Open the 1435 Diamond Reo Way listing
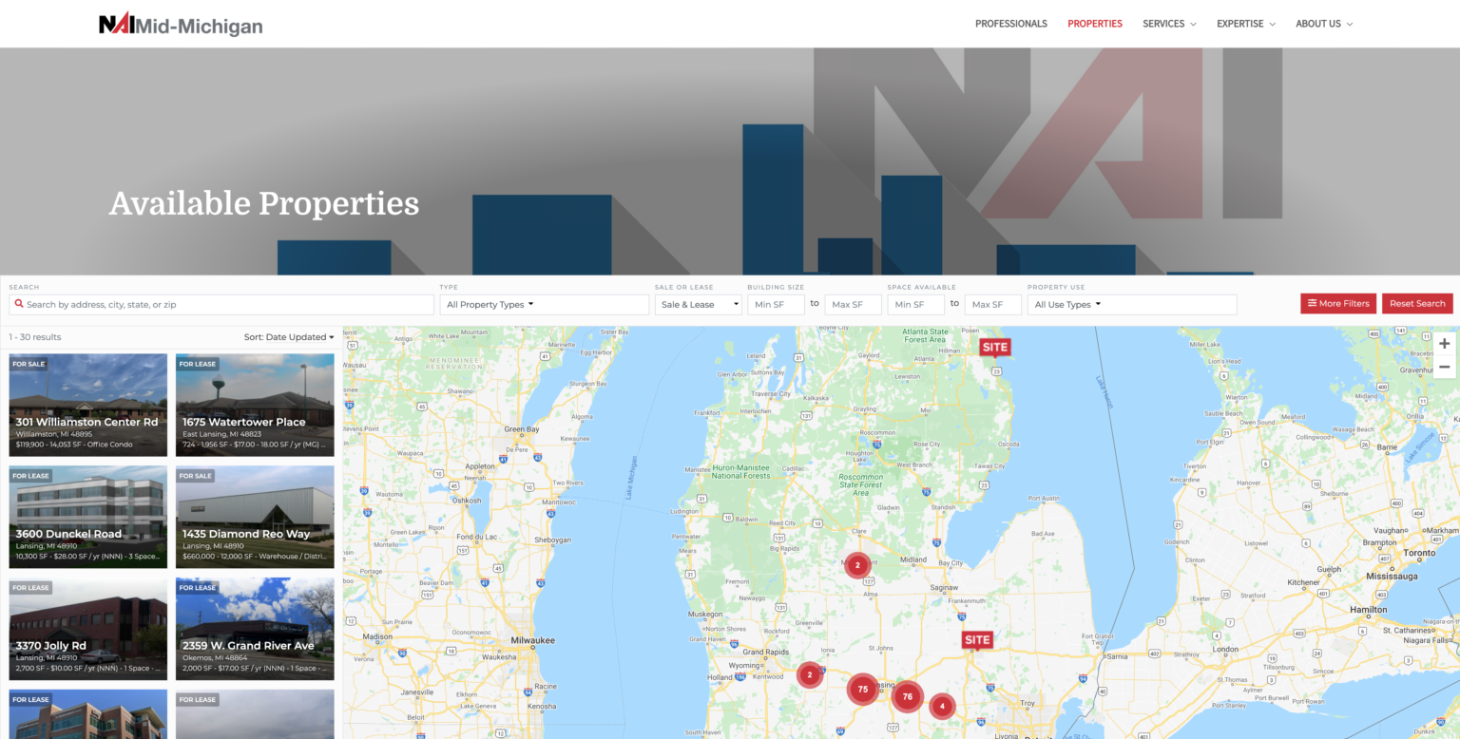1460x739 pixels. [x=255, y=517]
